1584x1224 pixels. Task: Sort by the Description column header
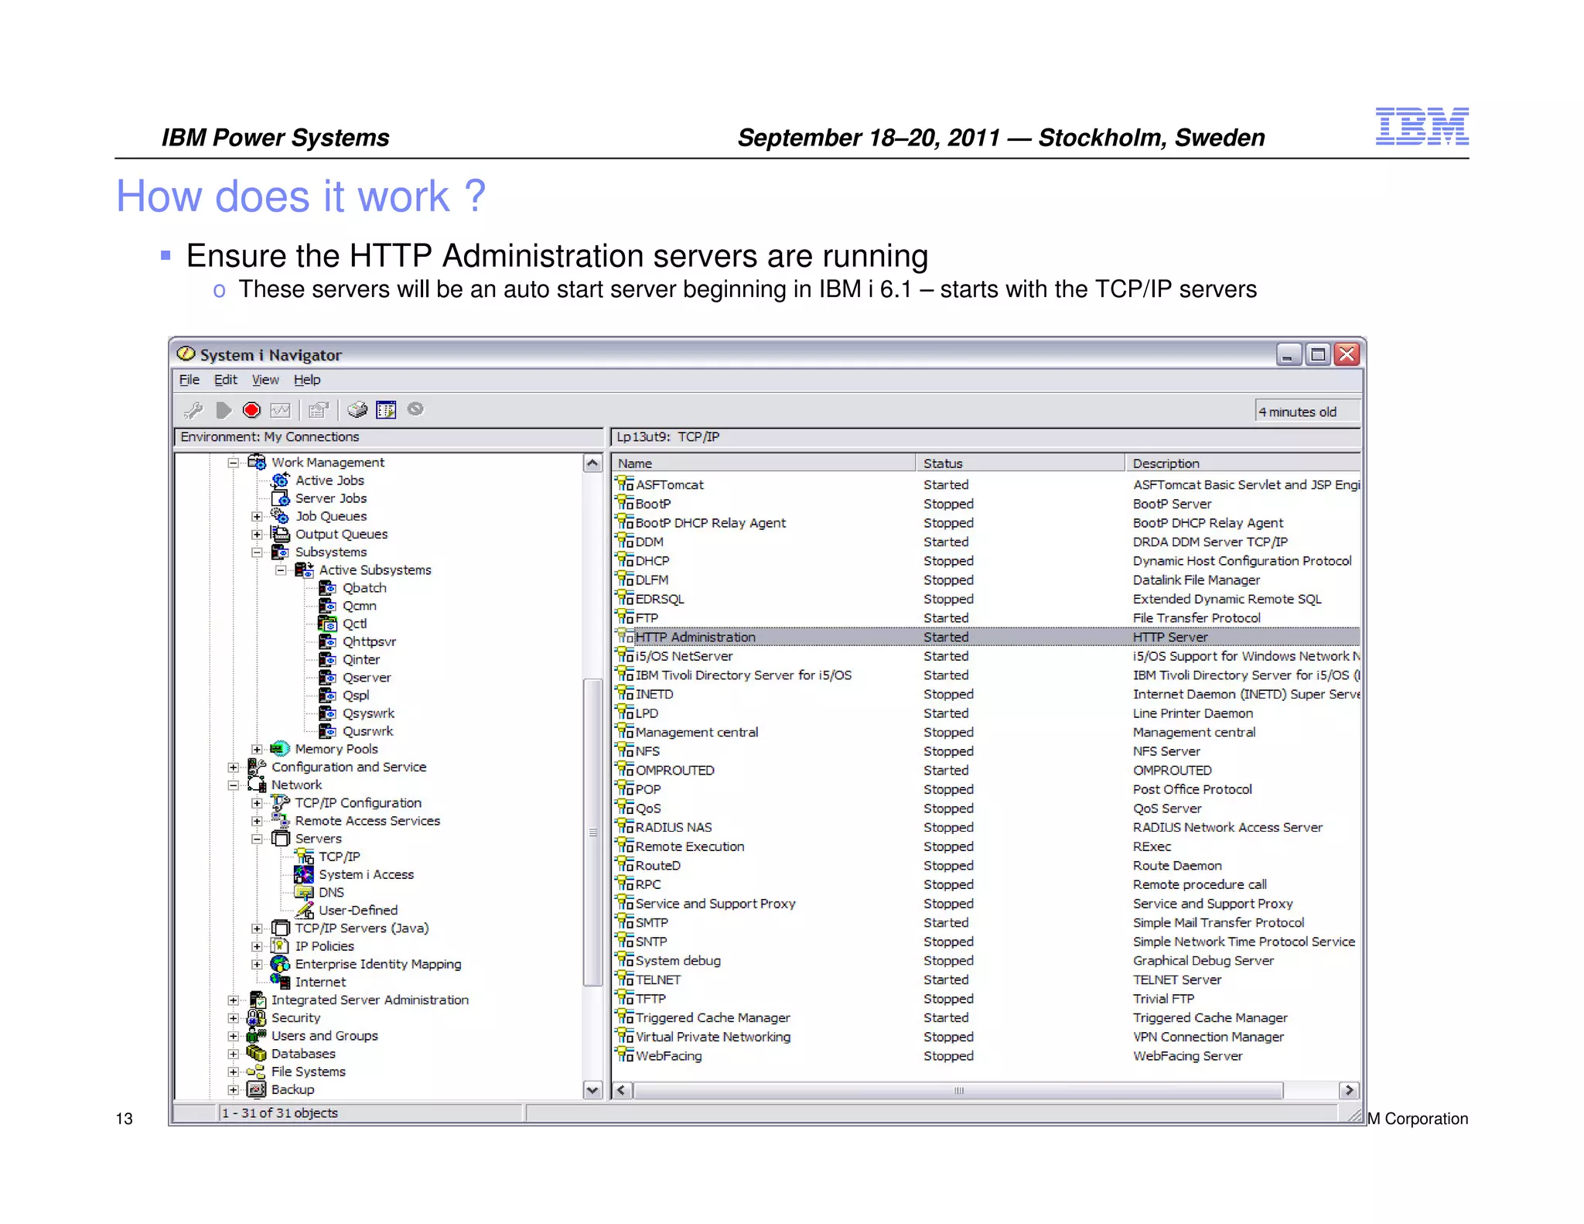point(1244,463)
